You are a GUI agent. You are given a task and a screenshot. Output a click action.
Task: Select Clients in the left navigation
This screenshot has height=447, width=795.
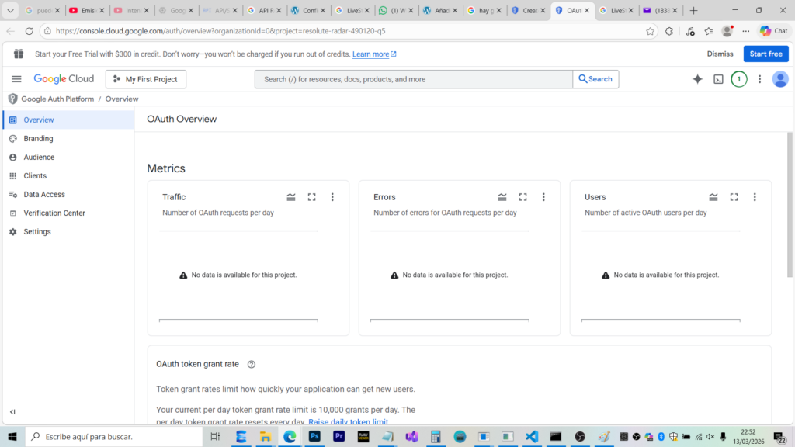pyautogui.click(x=35, y=176)
